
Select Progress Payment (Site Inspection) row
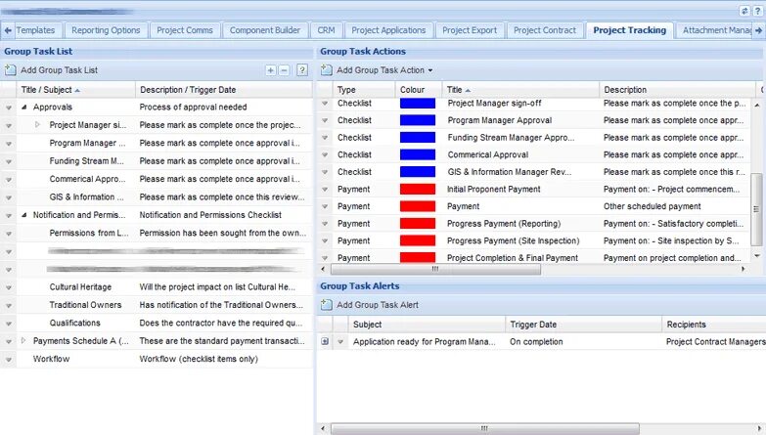pyautogui.click(x=533, y=240)
